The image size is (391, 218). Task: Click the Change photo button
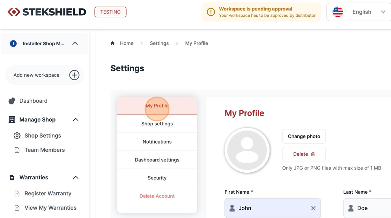[304, 137]
